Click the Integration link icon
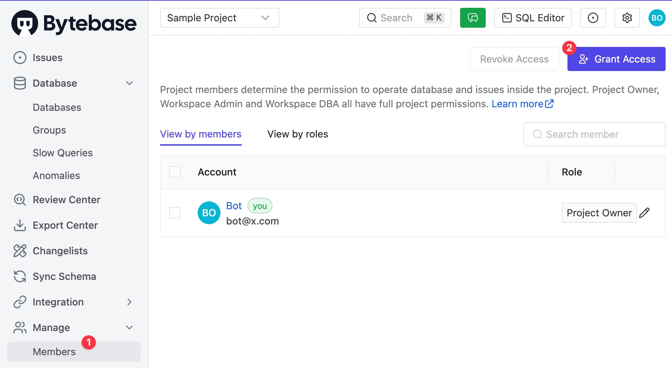The width and height of the screenshot is (672, 368). (x=20, y=302)
